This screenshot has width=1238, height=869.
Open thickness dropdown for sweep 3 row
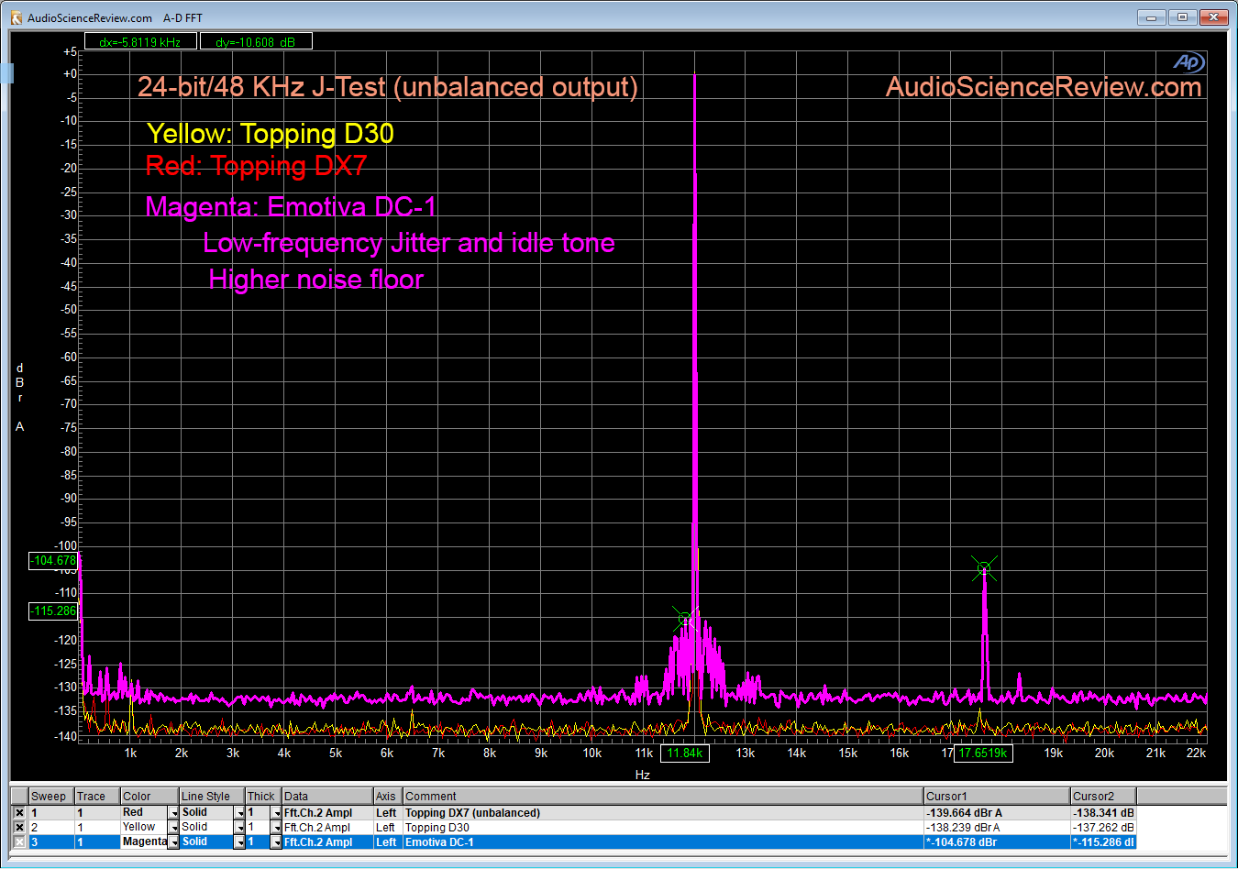pyautogui.click(x=276, y=842)
